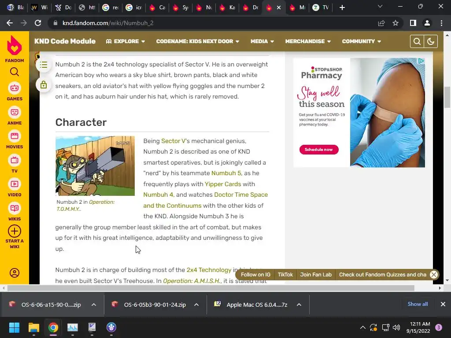The width and height of the screenshot is (451, 338).
Task: Expand the CODENAME: KIDS NEXT DOOR menu
Action: (x=198, y=41)
